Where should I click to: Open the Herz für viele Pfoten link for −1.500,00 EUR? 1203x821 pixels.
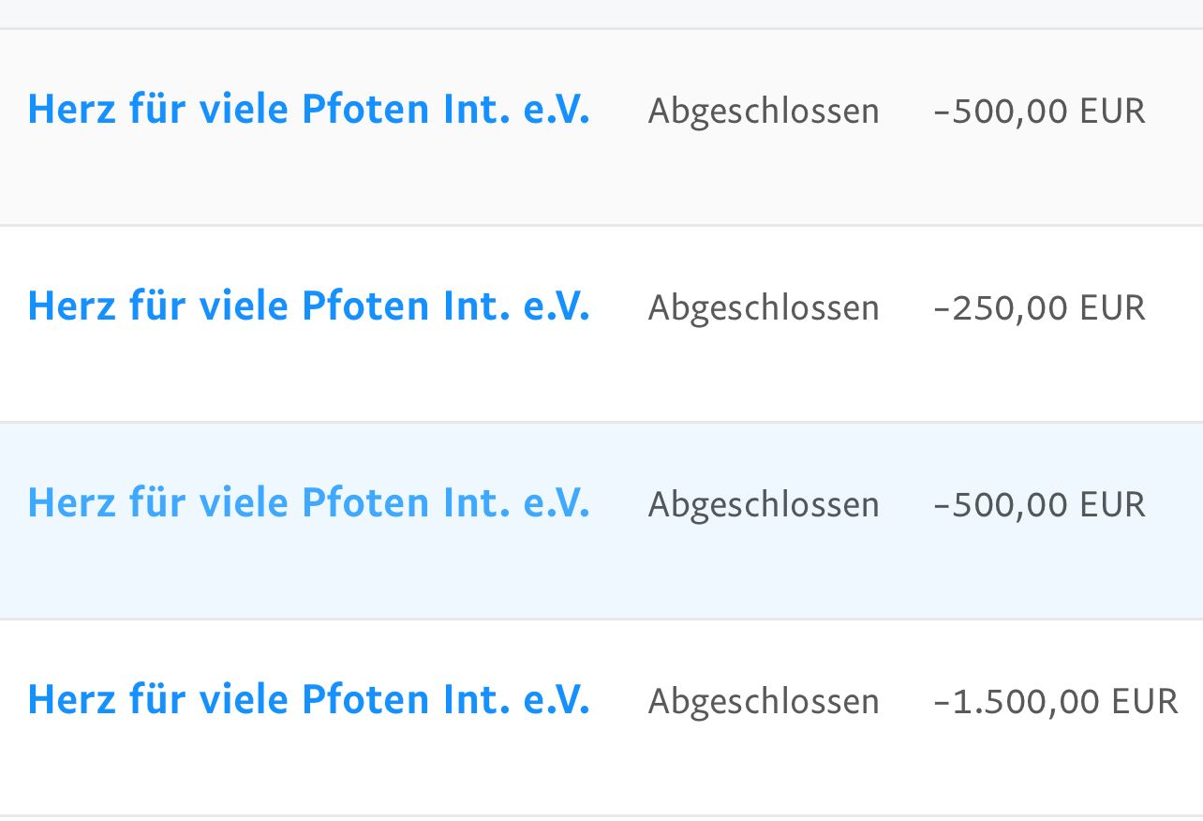(309, 700)
